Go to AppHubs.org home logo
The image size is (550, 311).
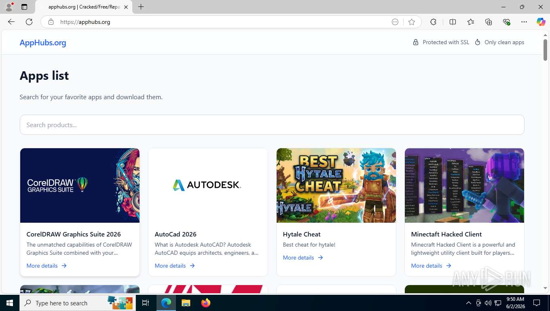pyautogui.click(x=43, y=43)
